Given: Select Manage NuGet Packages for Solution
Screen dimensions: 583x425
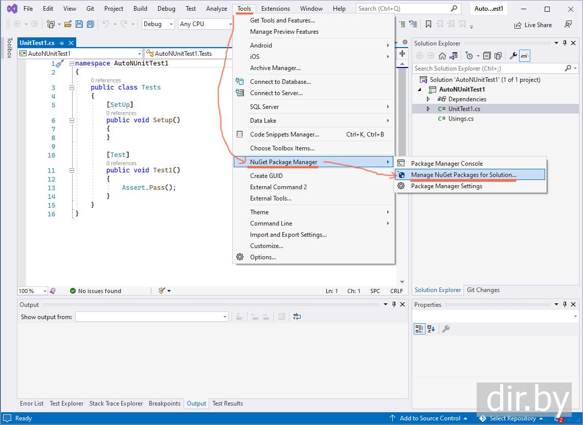Looking at the screenshot, I should [463, 175].
